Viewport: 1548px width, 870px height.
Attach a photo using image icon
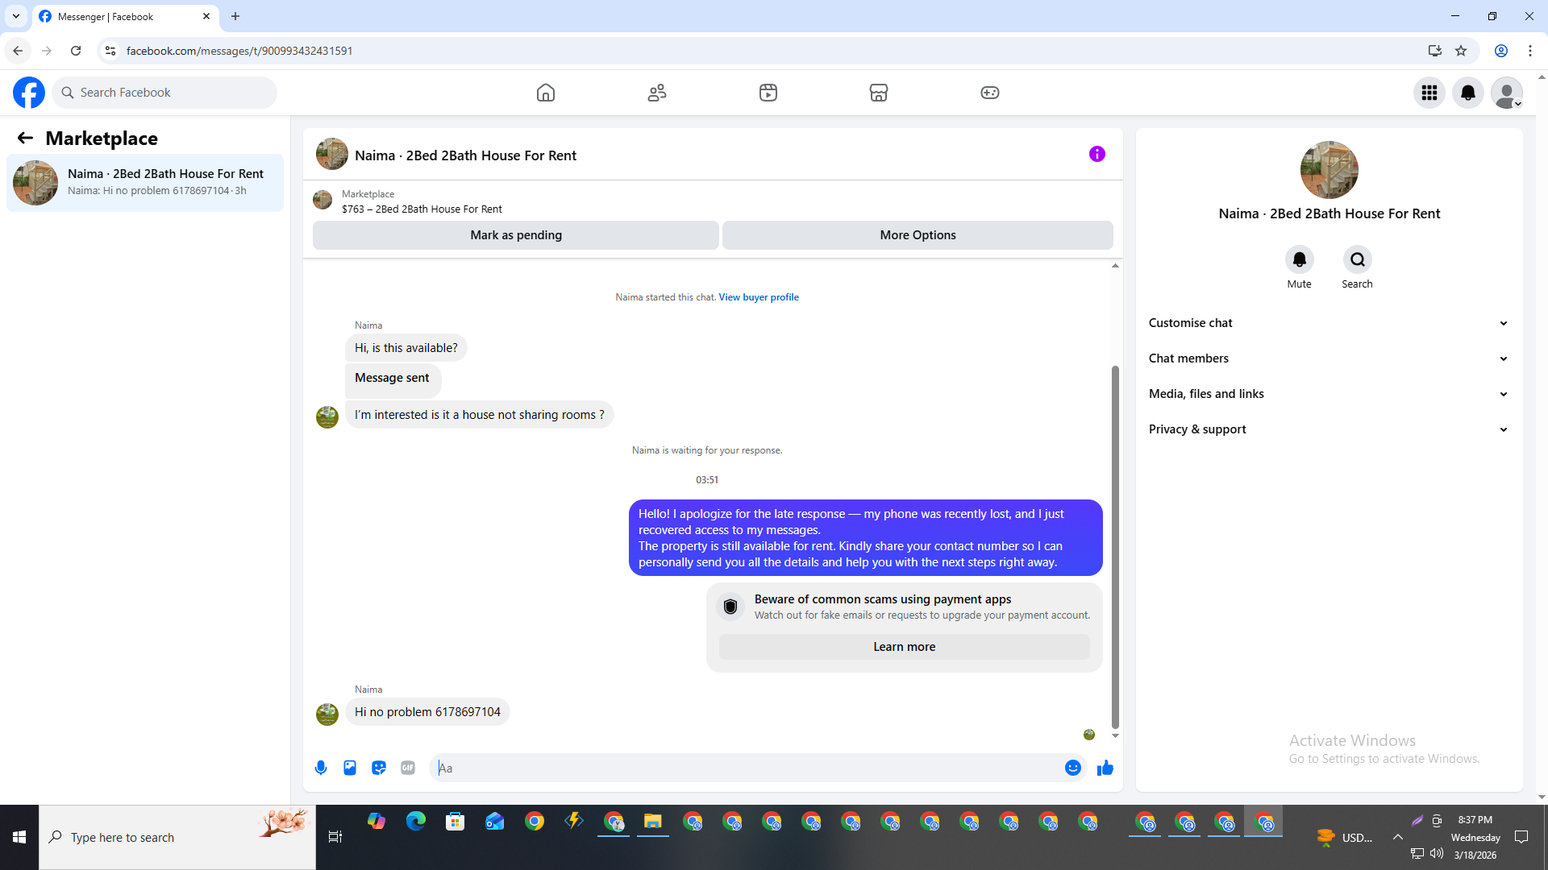point(350,768)
